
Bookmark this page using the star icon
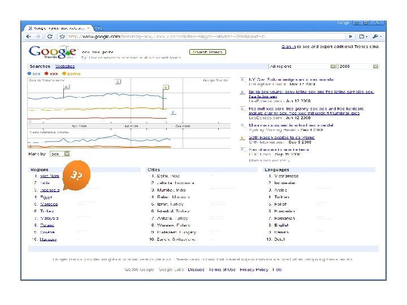tap(62, 37)
